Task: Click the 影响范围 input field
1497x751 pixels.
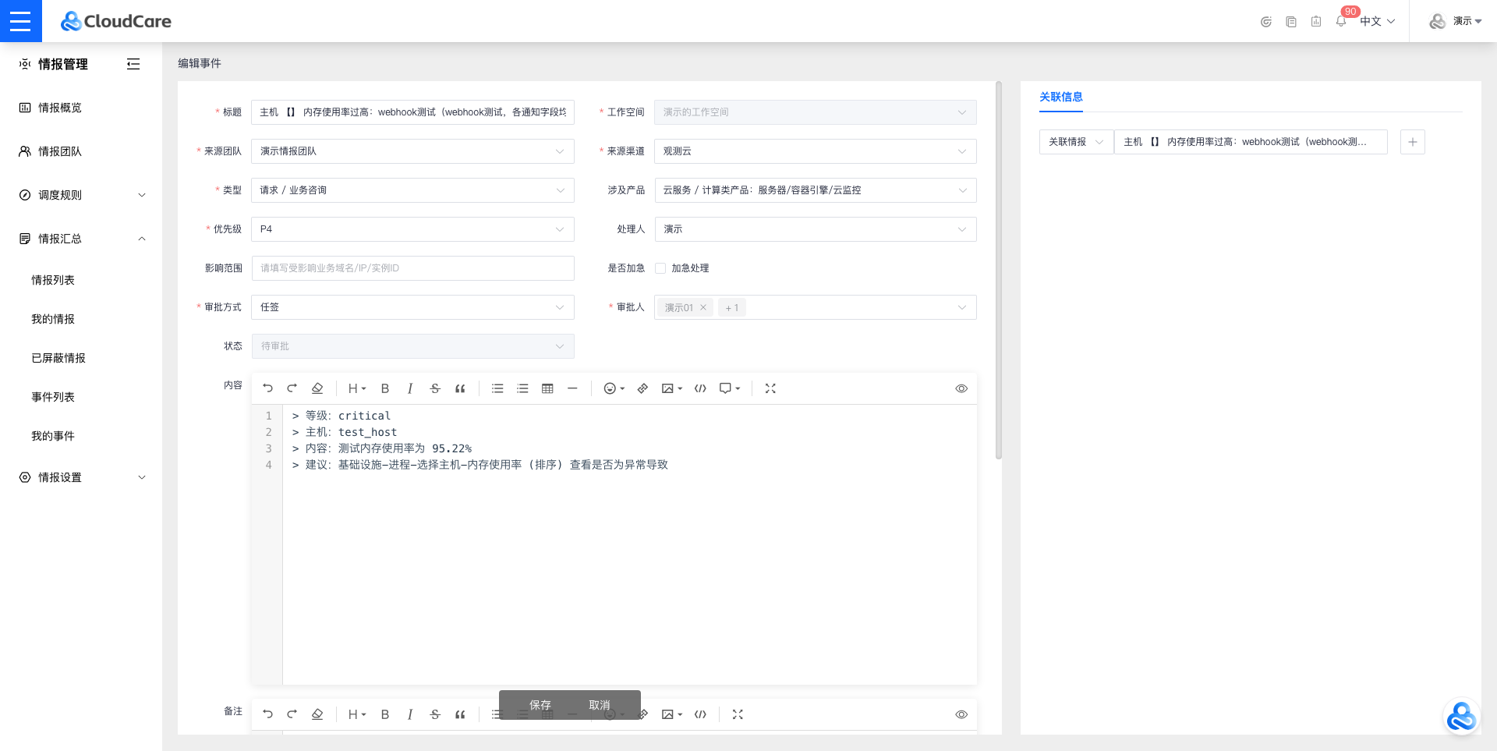Action: (412, 268)
